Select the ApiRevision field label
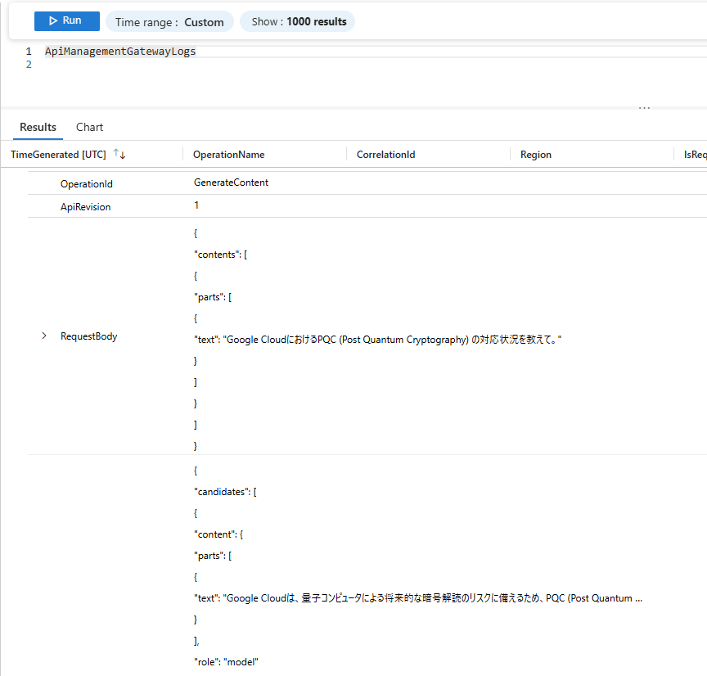The image size is (707, 676). click(x=85, y=207)
